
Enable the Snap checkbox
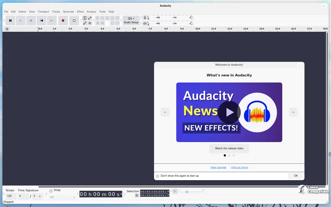pos(51,191)
